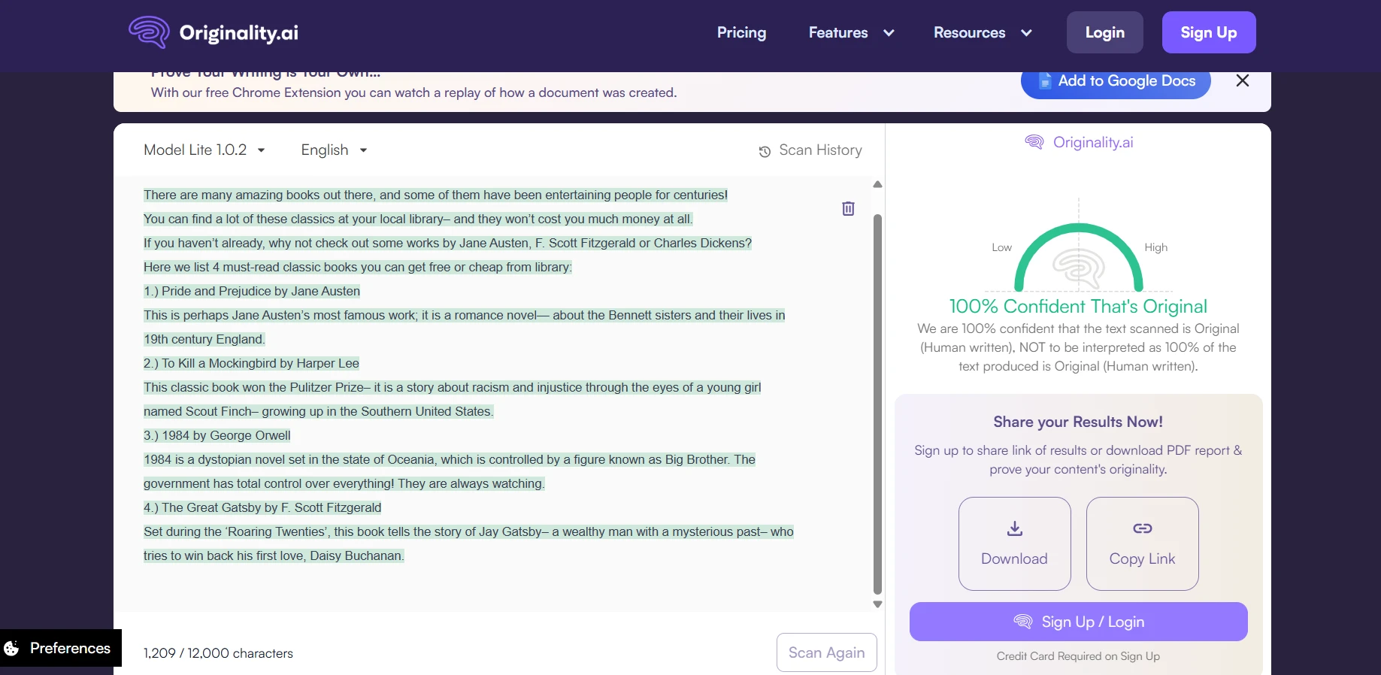Click the cookie Preferences icon
The image size is (1381, 675).
12,648
